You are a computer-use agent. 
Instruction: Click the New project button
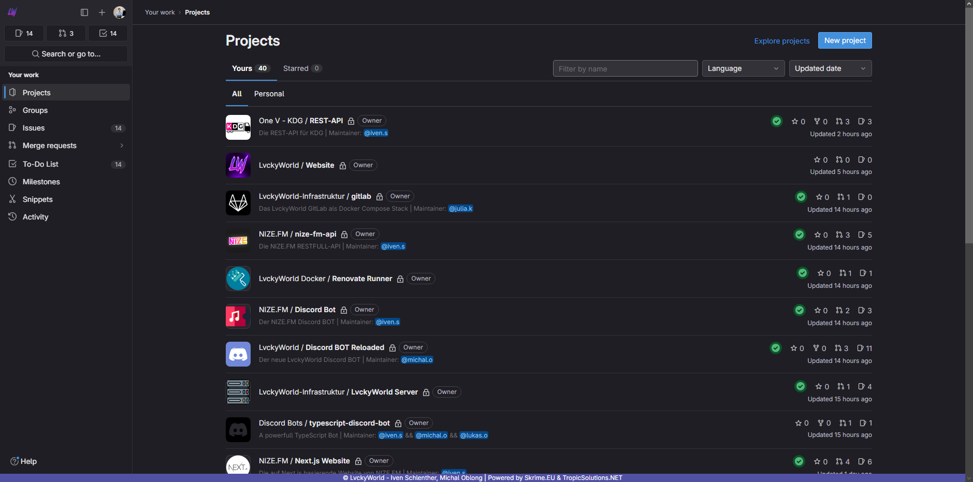(x=845, y=40)
